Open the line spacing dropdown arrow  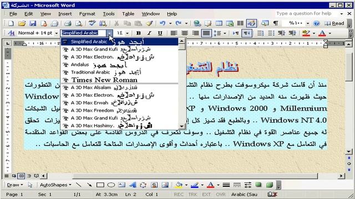pos(225,33)
